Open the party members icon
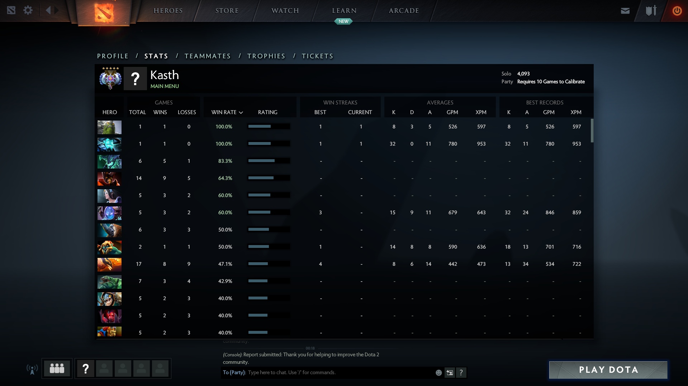The image size is (688, 386). coord(57,368)
